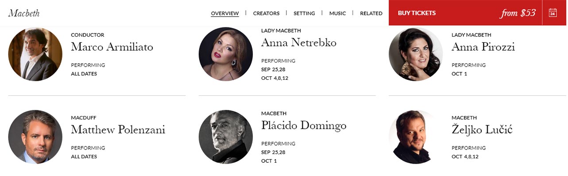Click the 'from $53' price text
This screenshot has width=568, height=176.
[x=518, y=13]
